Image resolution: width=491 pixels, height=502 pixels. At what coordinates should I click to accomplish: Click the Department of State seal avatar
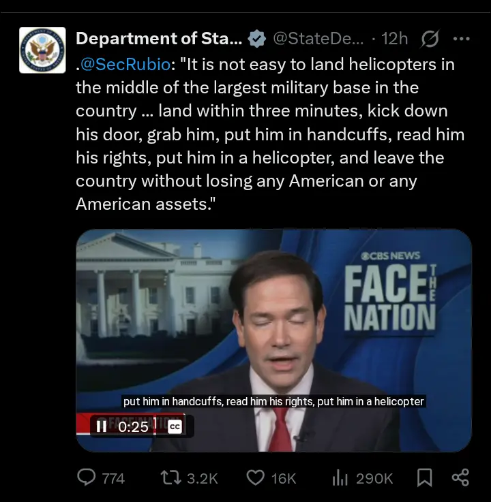[x=42, y=50]
